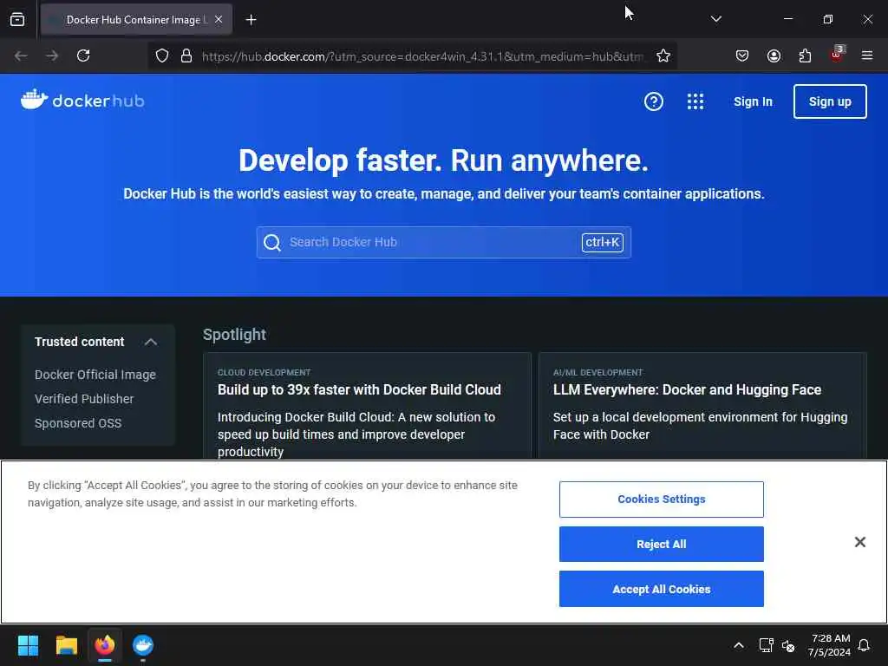The width and height of the screenshot is (888, 666).
Task: Open the Firefox application hamburger menu
Action: point(866,55)
